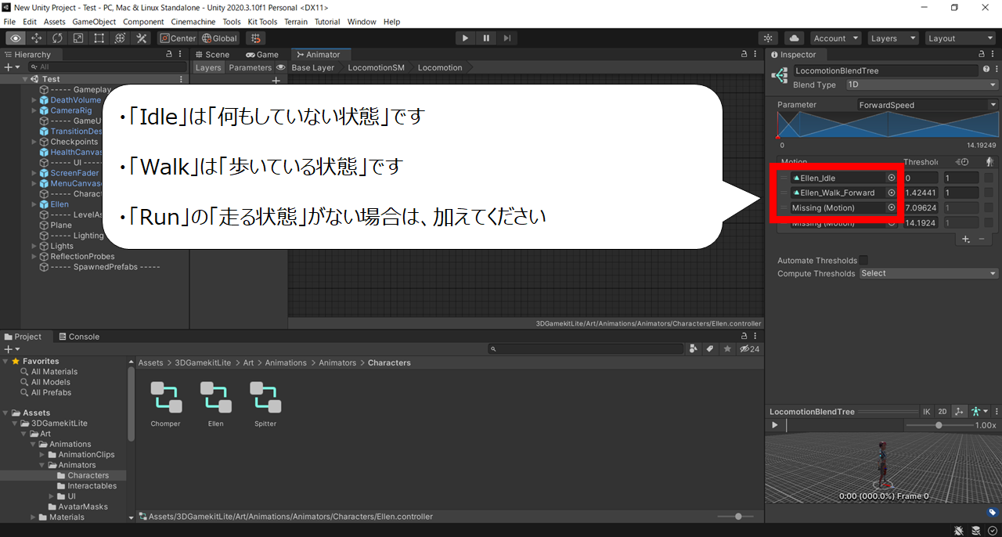Click the Play button in the toolbar
Viewport: 1002px width, 537px height.
coord(465,38)
